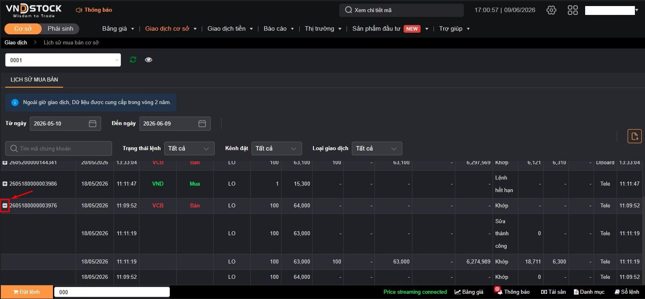
Task: Collapse order 2605180000003976 row
Action: (5, 205)
